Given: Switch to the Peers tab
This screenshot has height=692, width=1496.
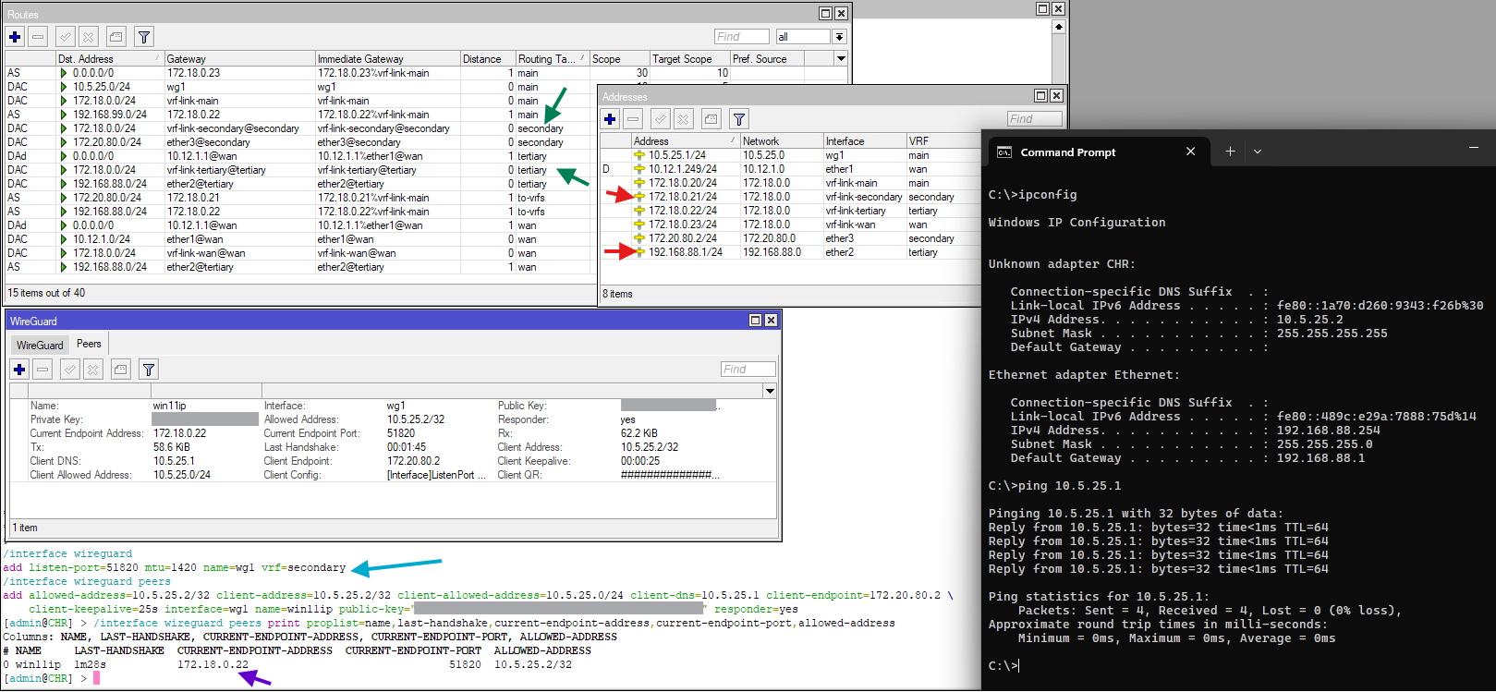Looking at the screenshot, I should 89,344.
